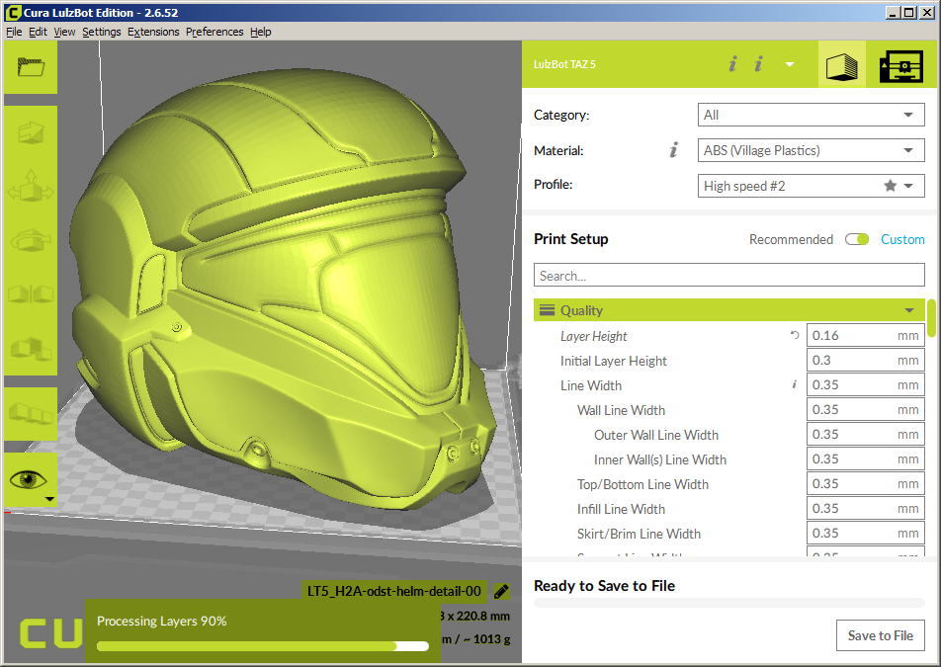This screenshot has height=667, width=941.
Task: Open the Profile dropdown High speed #2
Action: [x=811, y=186]
